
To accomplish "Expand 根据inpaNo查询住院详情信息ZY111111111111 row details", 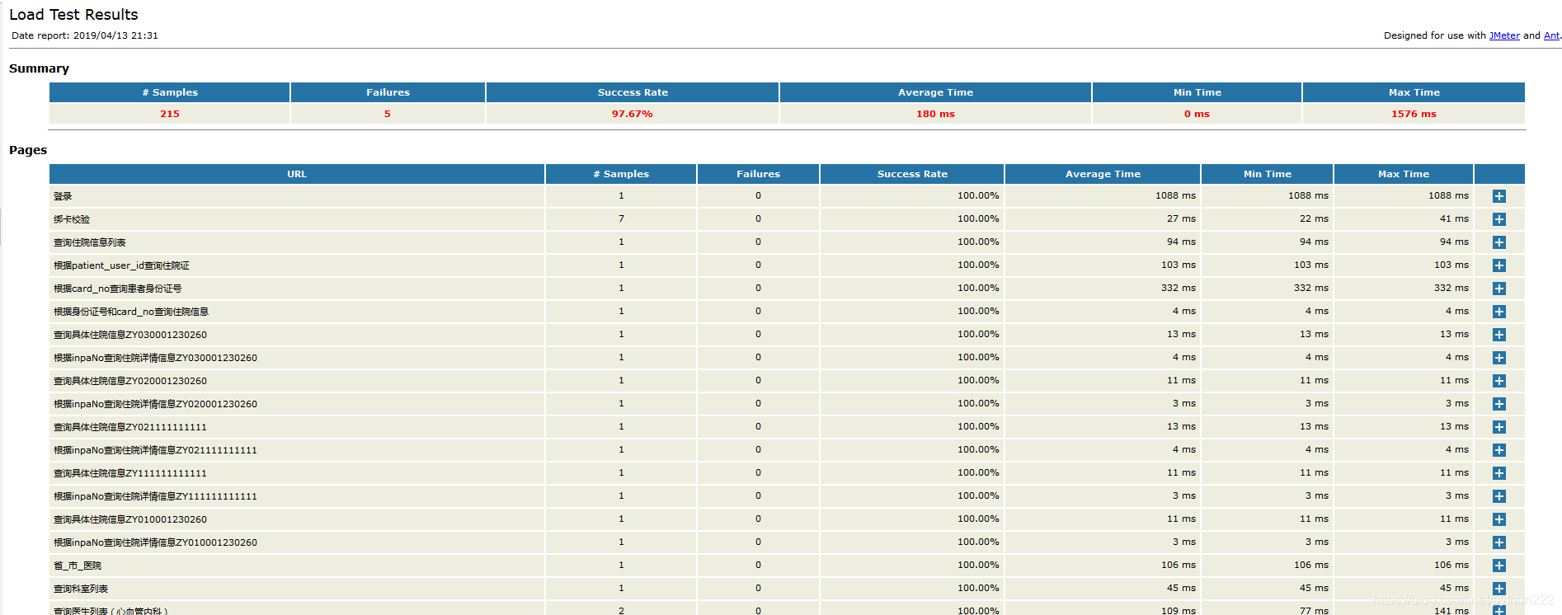I will click(1499, 496).
